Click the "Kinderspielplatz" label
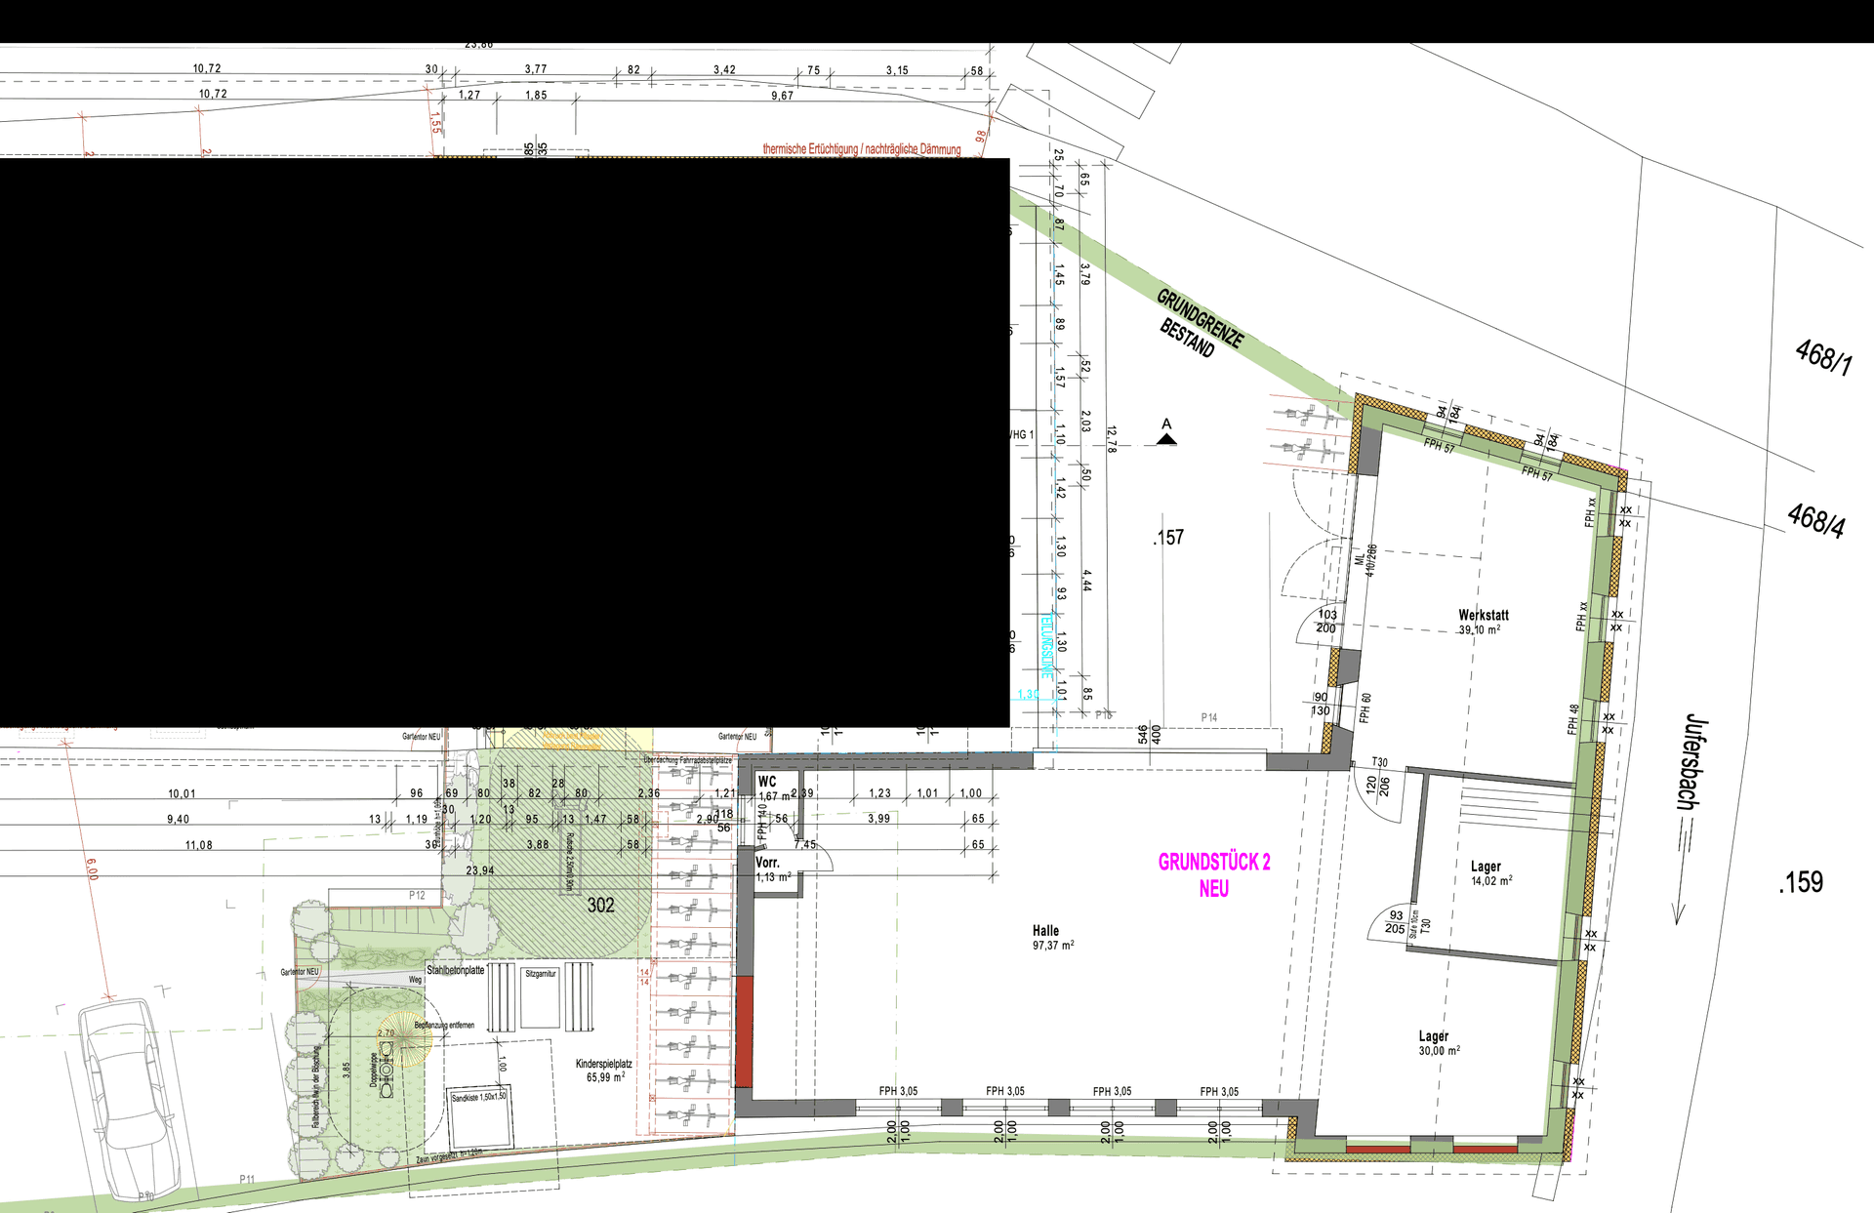Viewport: 1874px width, 1213px height. [603, 1064]
